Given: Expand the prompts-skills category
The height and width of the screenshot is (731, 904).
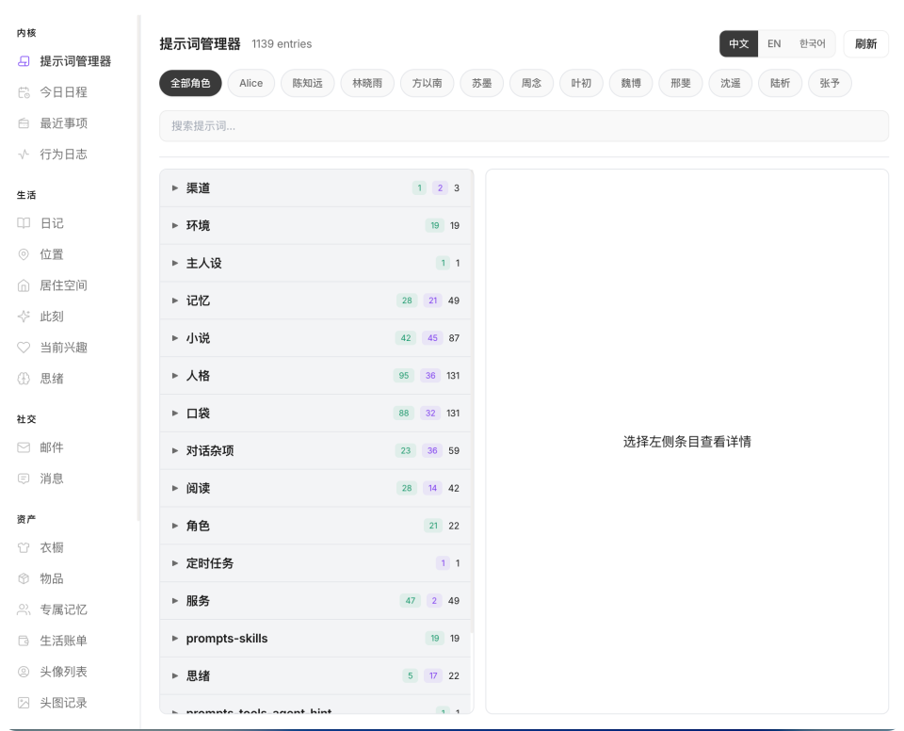Looking at the screenshot, I should tap(315, 638).
